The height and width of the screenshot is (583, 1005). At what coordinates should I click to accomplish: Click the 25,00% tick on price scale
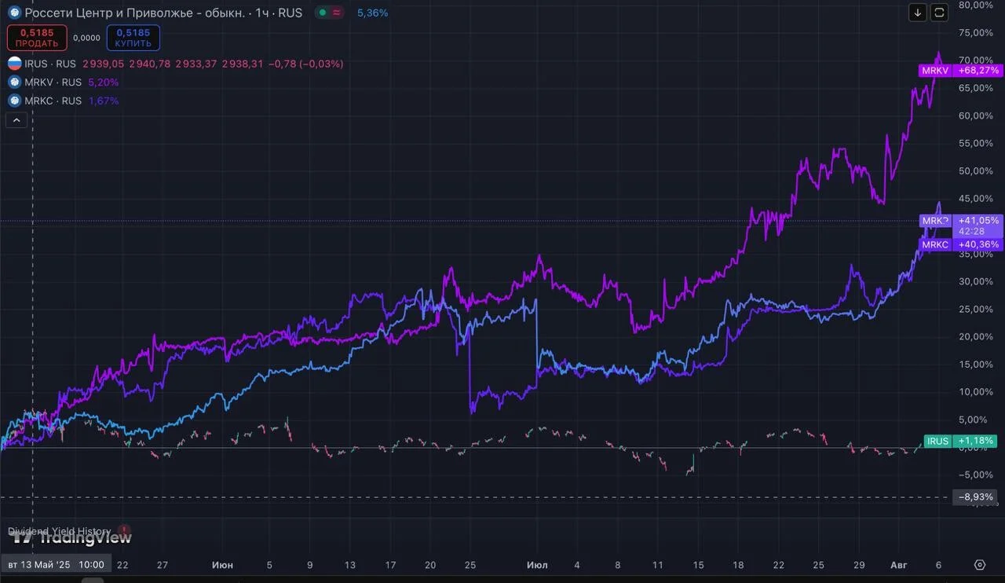976,309
